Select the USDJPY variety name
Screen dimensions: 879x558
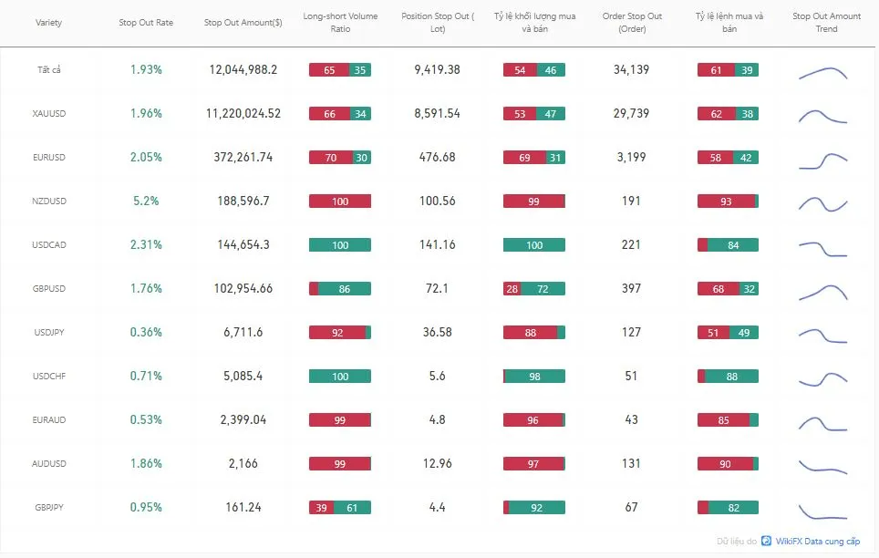(x=48, y=332)
